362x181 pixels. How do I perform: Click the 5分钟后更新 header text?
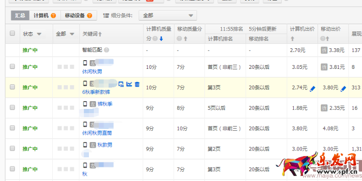click(x=263, y=29)
